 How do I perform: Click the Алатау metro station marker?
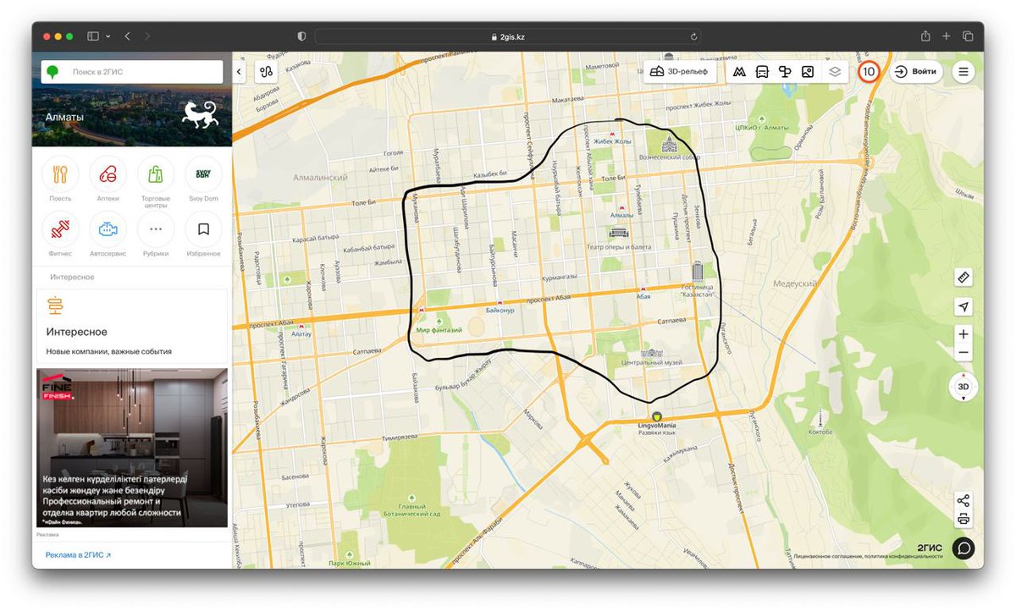point(301,326)
